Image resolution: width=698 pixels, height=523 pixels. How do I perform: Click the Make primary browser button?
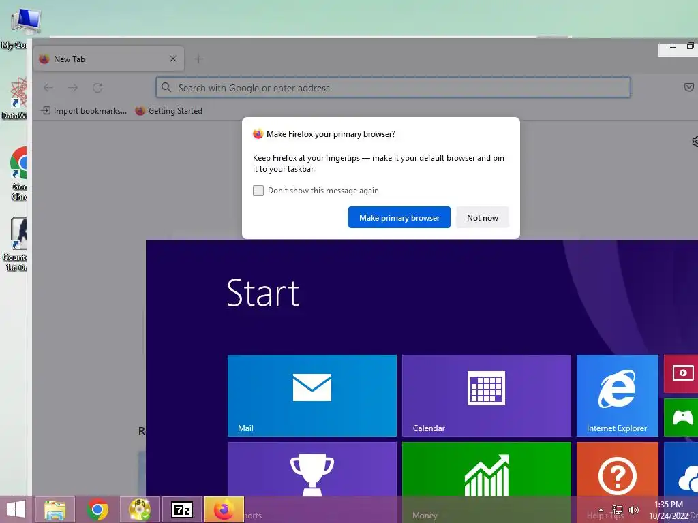tap(399, 217)
